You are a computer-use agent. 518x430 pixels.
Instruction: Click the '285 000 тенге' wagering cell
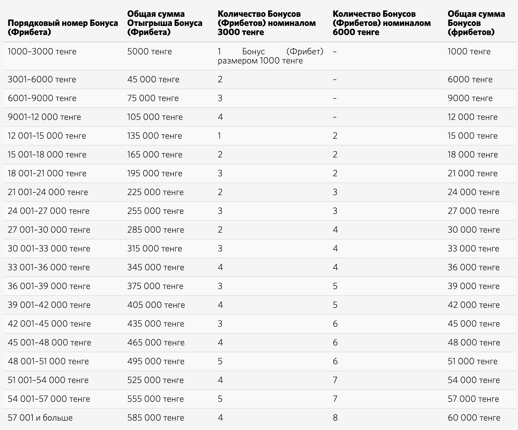(156, 230)
